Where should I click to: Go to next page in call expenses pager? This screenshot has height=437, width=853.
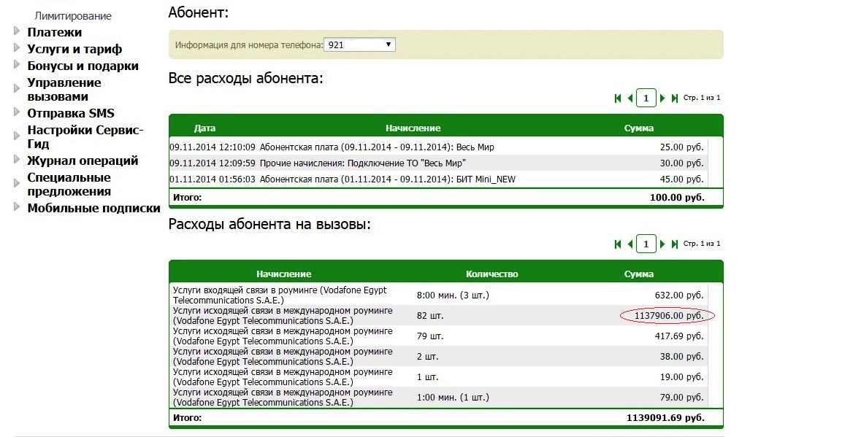click(x=662, y=244)
